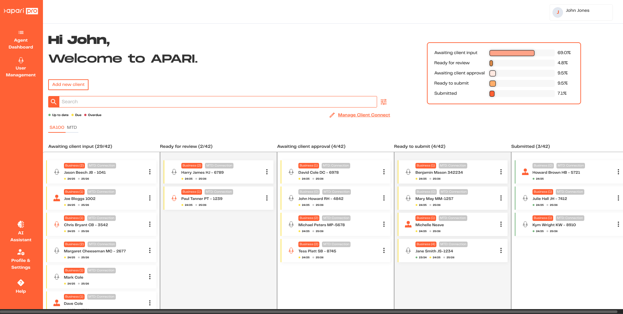Click the Ready for review progress bar
Image resolution: width=623 pixels, height=314 pixels.
522,63
